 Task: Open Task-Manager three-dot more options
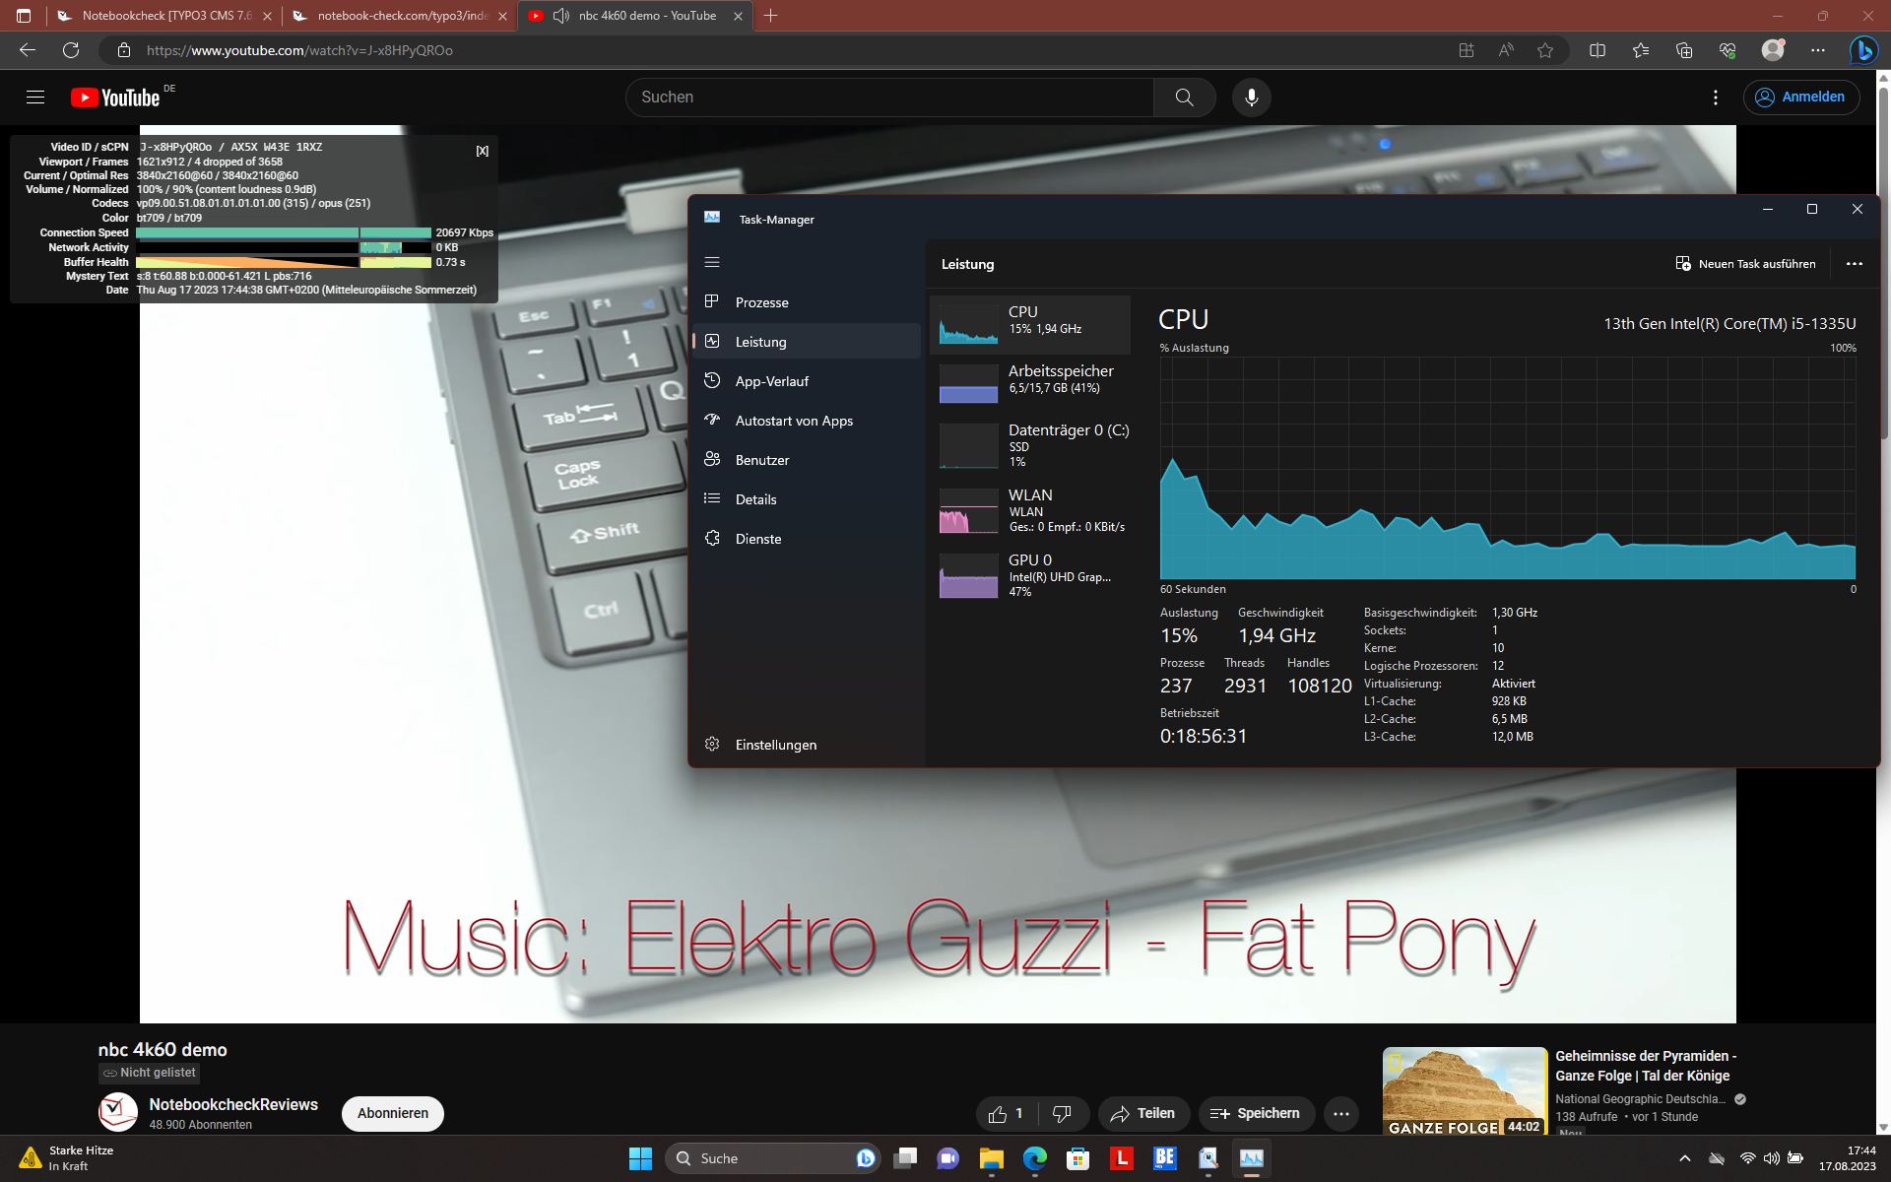point(1854,264)
